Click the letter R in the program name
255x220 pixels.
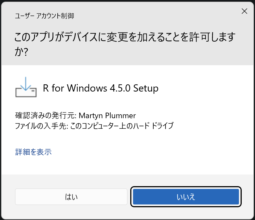pos(46,88)
